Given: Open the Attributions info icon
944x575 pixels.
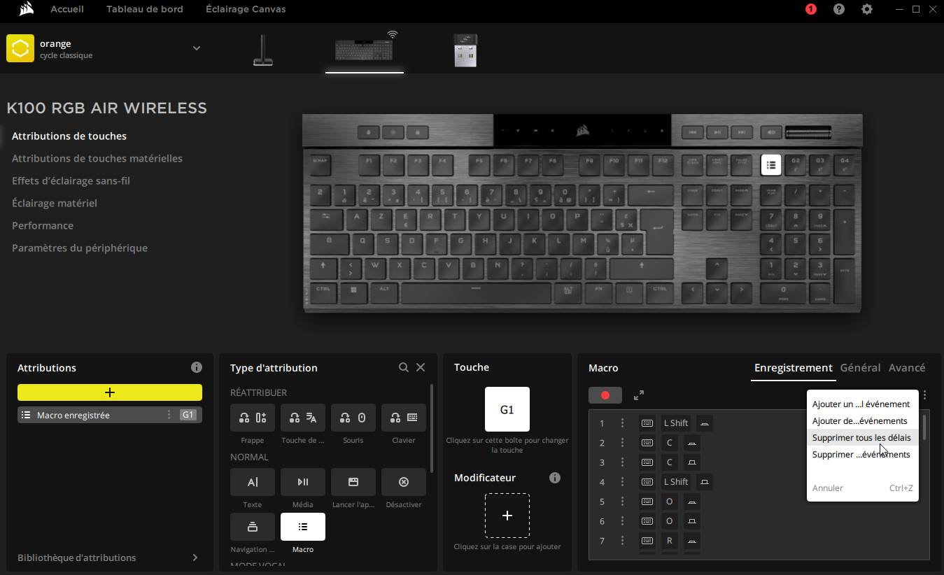Looking at the screenshot, I should coord(197,367).
